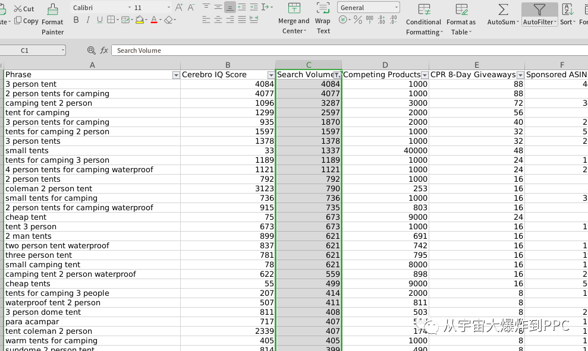Click the fx insert function icon
Screen dimensions: 588x351
point(104,50)
